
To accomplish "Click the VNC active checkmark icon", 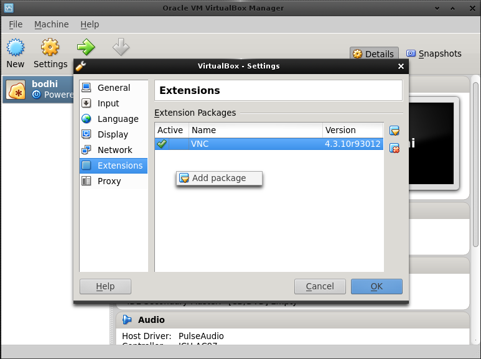I will pyautogui.click(x=162, y=144).
